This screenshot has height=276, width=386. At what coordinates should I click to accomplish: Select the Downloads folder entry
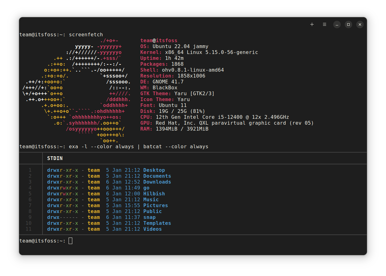[x=157, y=182]
